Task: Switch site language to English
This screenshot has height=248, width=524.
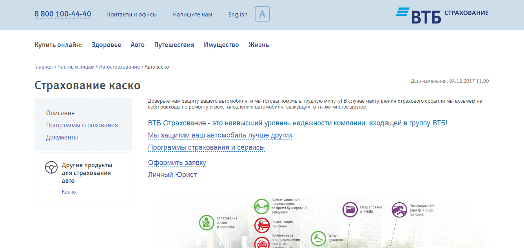Action: point(238,14)
